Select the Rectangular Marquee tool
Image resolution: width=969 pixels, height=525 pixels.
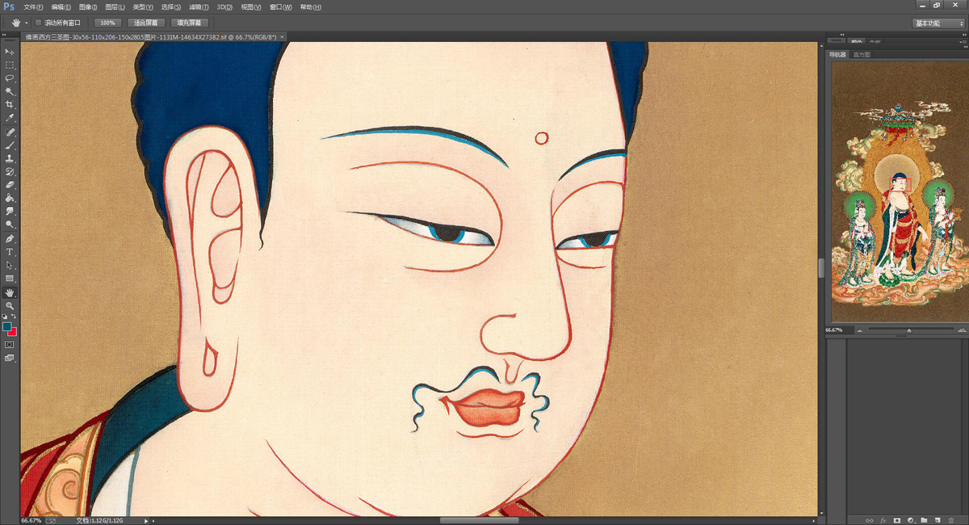pos(10,65)
